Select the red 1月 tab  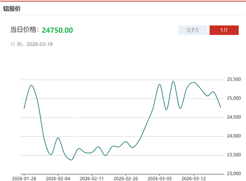pyautogui.click(x=224, y=30)
